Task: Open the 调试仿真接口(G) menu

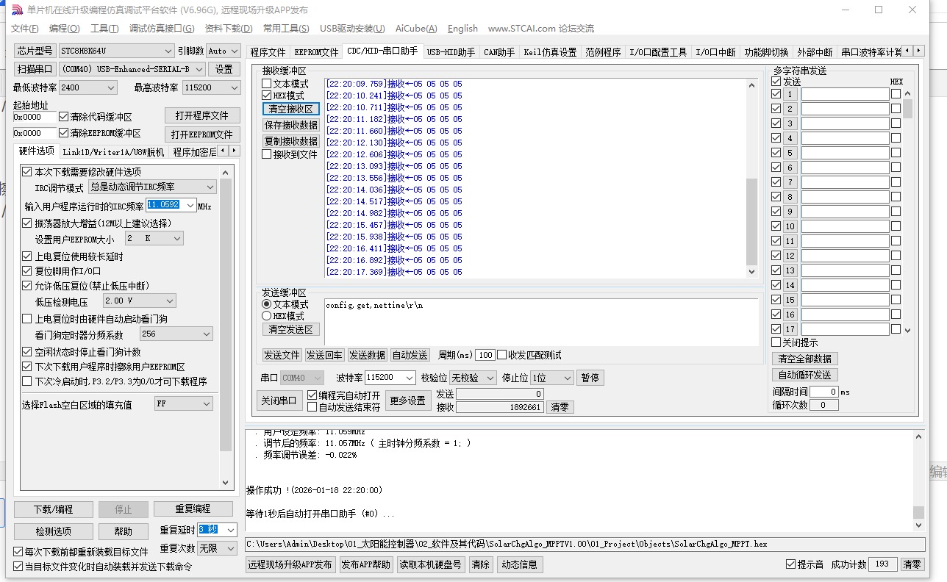Action: click(x=162, y=29)
